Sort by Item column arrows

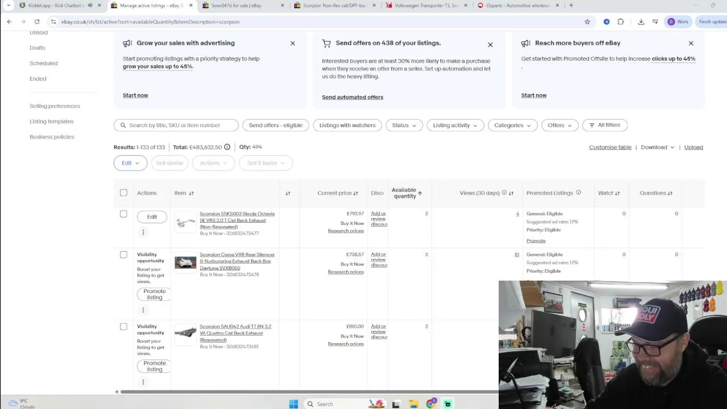point(191,193)
